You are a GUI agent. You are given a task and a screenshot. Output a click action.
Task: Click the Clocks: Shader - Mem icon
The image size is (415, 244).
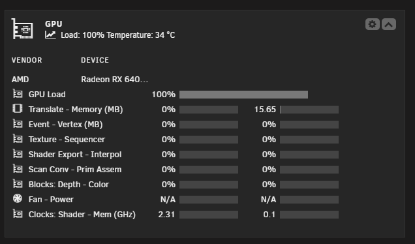[x=18, y=214]
